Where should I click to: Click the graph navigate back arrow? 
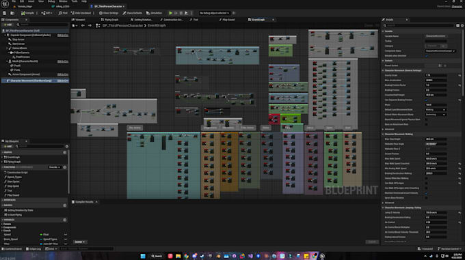pos(83,26)
